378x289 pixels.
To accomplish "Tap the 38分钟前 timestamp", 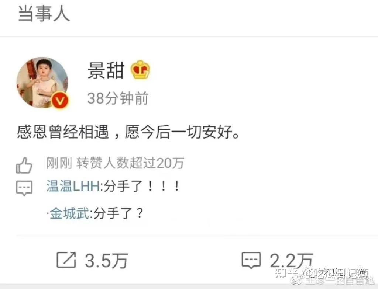I will pyautogui.click(x=118, y=98).
